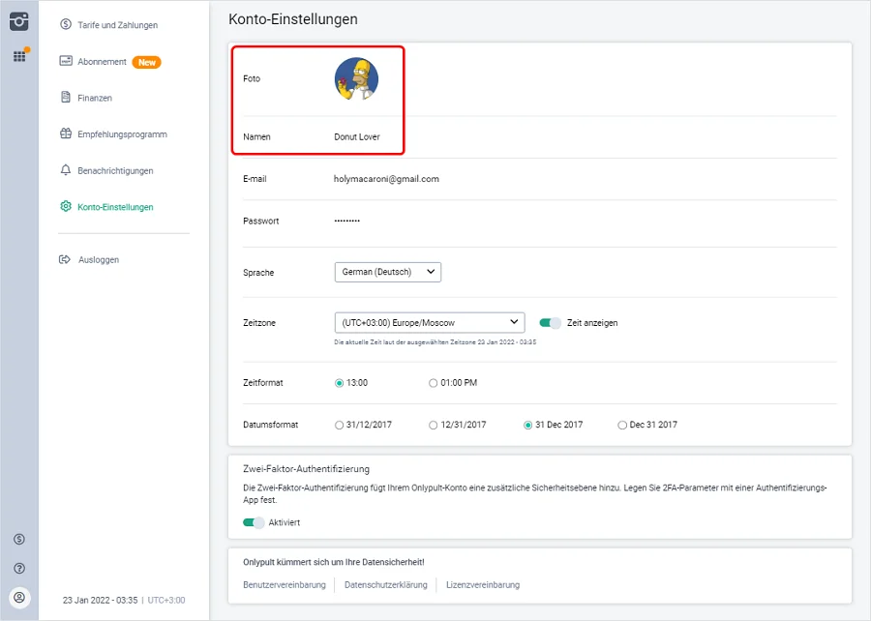The width and height of the screenshot is (871, 621).
Task: Click the bell icon beside Benachrichtigungen
Action: 66,170
